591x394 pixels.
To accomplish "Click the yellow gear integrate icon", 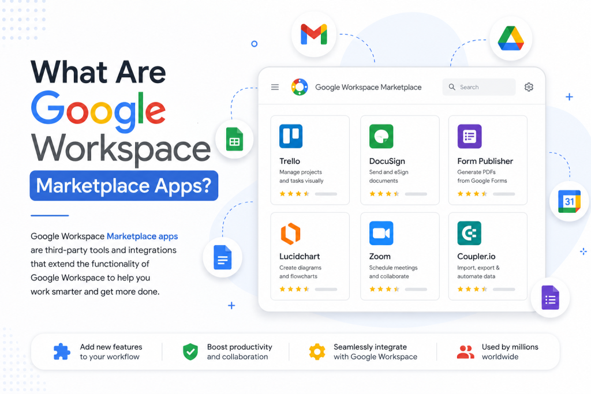I will pos(317,352).
